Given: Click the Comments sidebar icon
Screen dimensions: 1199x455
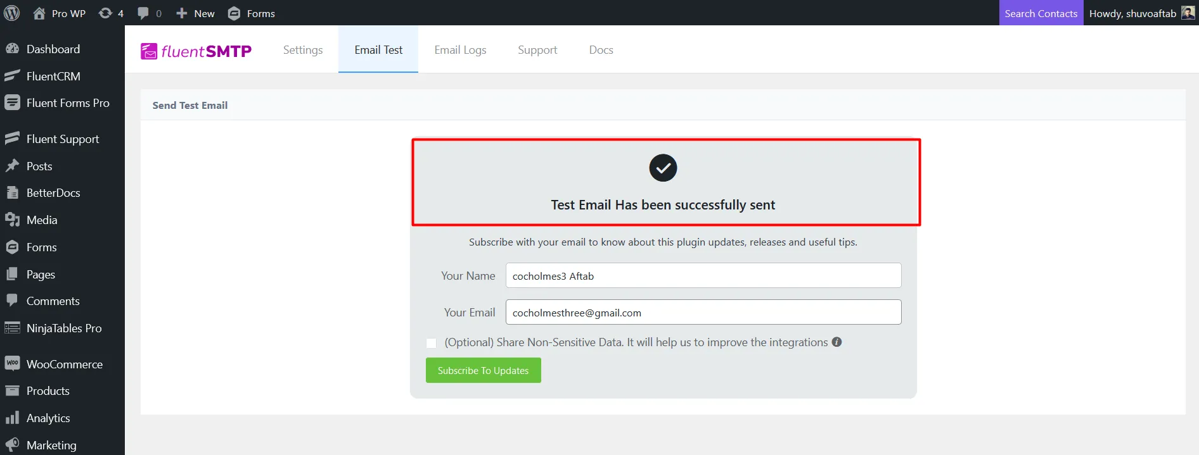Looking at the screenshot, I should click(12, 301).
